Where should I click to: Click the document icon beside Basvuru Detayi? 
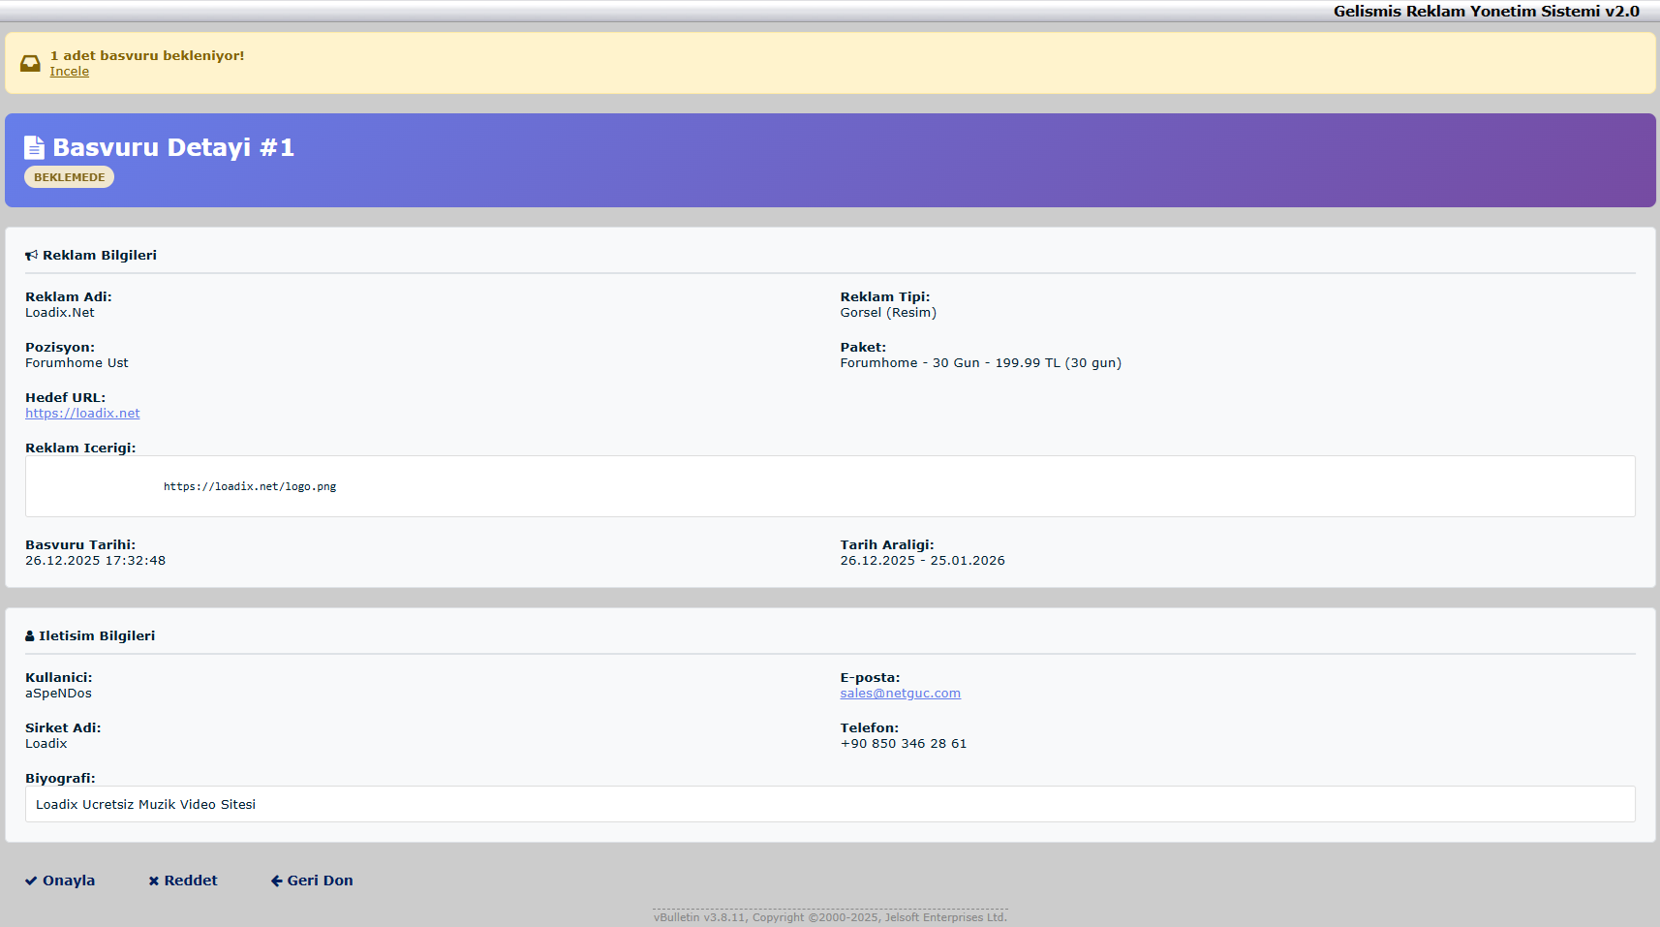coord(34,147)
